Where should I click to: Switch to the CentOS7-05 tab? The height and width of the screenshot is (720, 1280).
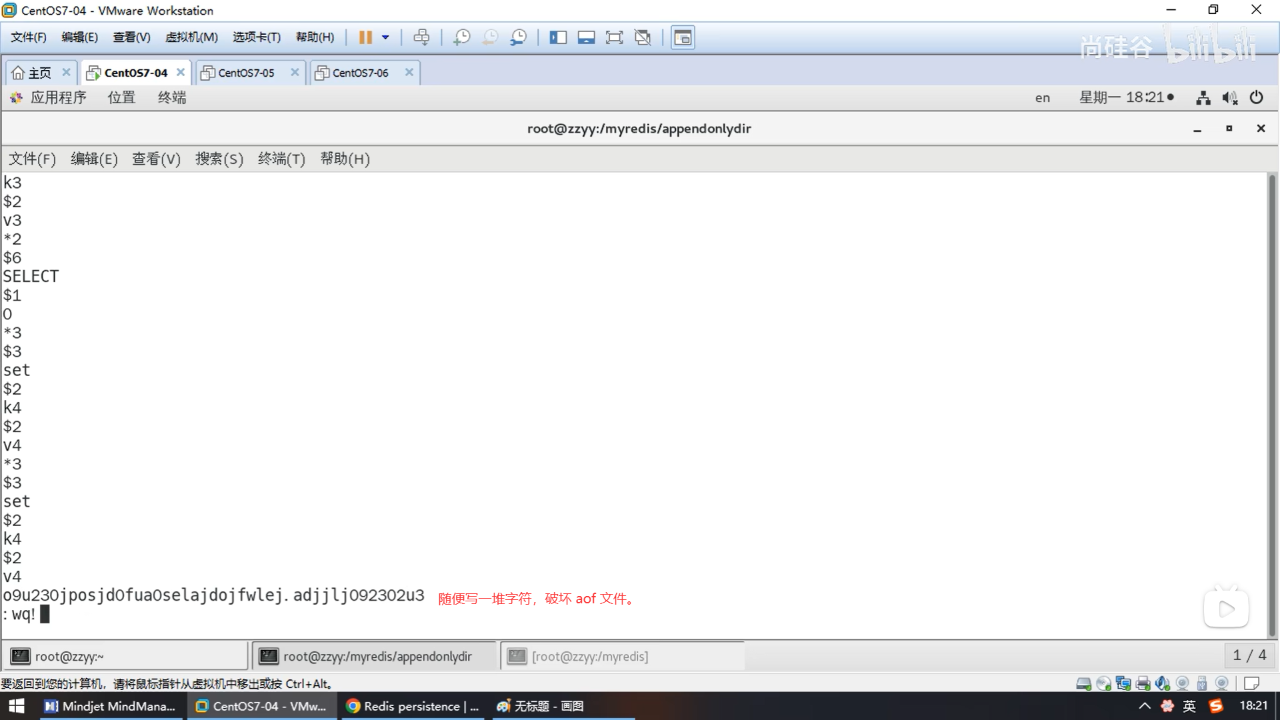pos(245,73)
